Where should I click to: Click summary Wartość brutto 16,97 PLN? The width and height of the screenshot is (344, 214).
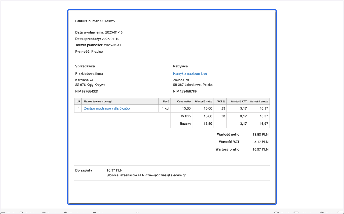(x=261, y=149)
